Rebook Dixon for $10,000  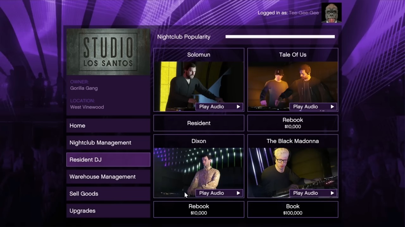pos(199,209)
